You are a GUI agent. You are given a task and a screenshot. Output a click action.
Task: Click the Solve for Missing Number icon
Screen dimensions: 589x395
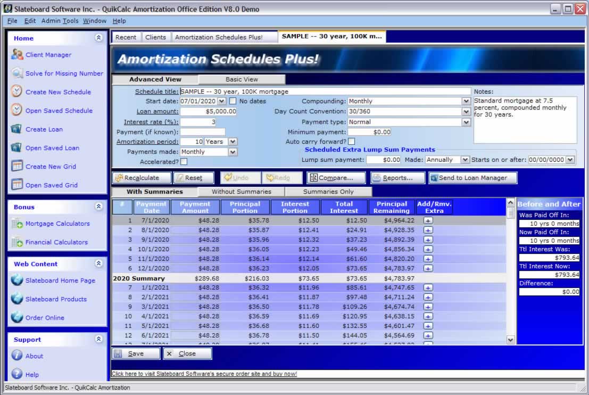click(x=17, y=73)
